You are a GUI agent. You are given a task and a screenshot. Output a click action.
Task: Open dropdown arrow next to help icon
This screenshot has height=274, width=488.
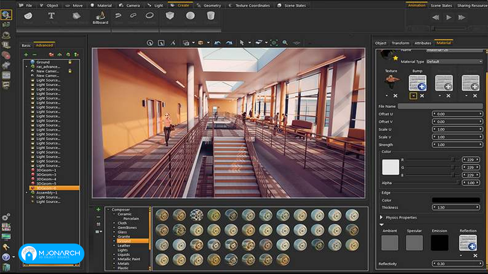13,257
